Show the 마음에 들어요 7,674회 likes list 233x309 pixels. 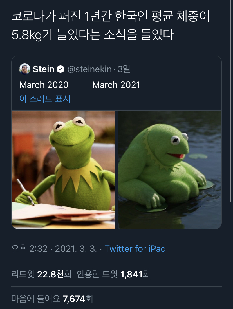pyautogui.click(x=52, y=299)
